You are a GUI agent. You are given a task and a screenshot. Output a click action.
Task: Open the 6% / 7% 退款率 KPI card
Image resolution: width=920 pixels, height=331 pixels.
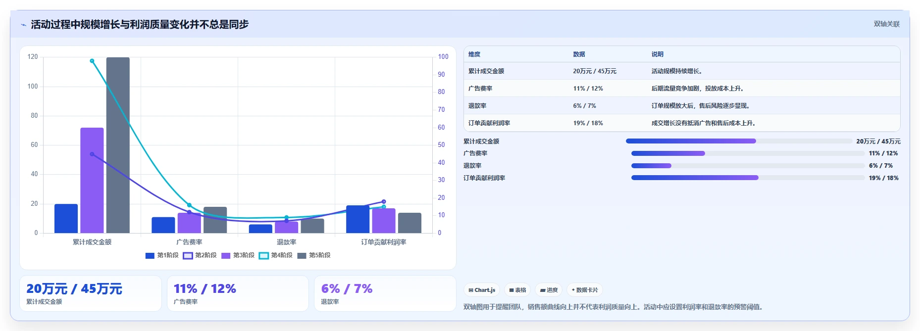pyautogui.click(x=385, y=293)
